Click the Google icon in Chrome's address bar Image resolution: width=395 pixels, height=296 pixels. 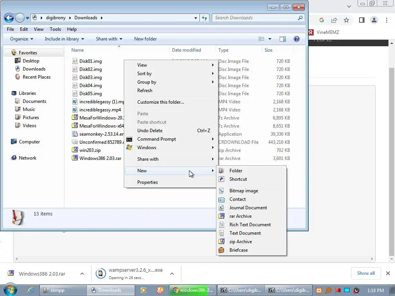tap(321, 20)
